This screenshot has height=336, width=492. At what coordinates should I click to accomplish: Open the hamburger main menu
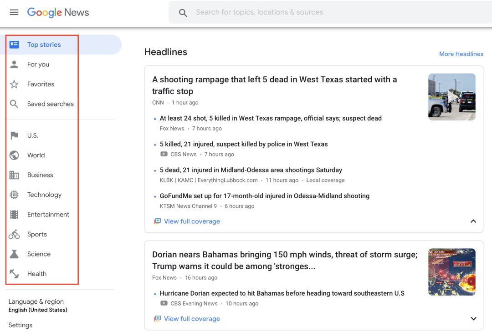(x=14, y=12)
